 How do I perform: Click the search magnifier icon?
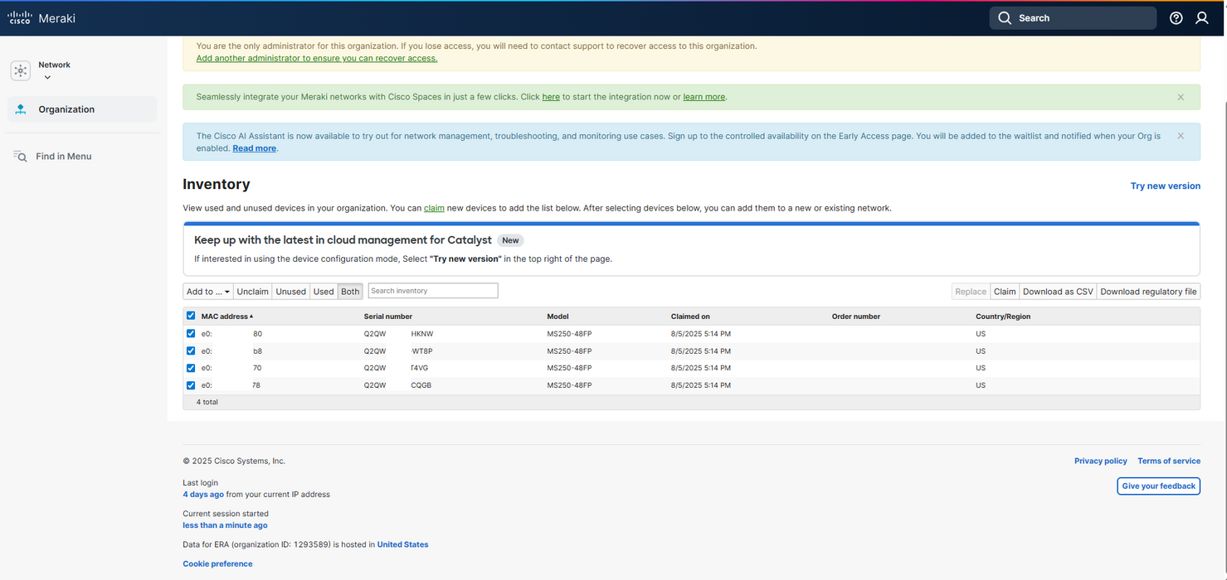1005,18
